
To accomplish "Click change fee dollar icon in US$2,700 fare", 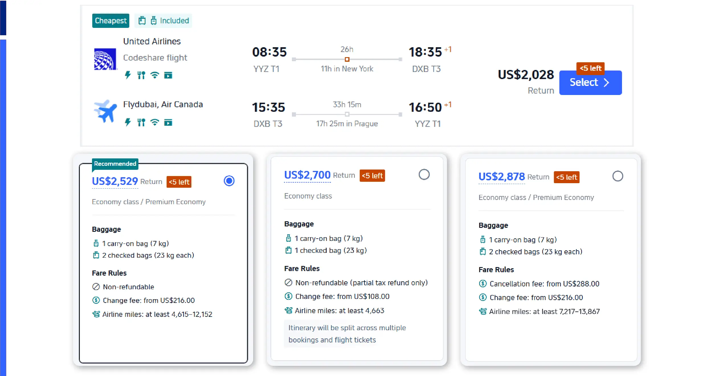I will point(289,296).
